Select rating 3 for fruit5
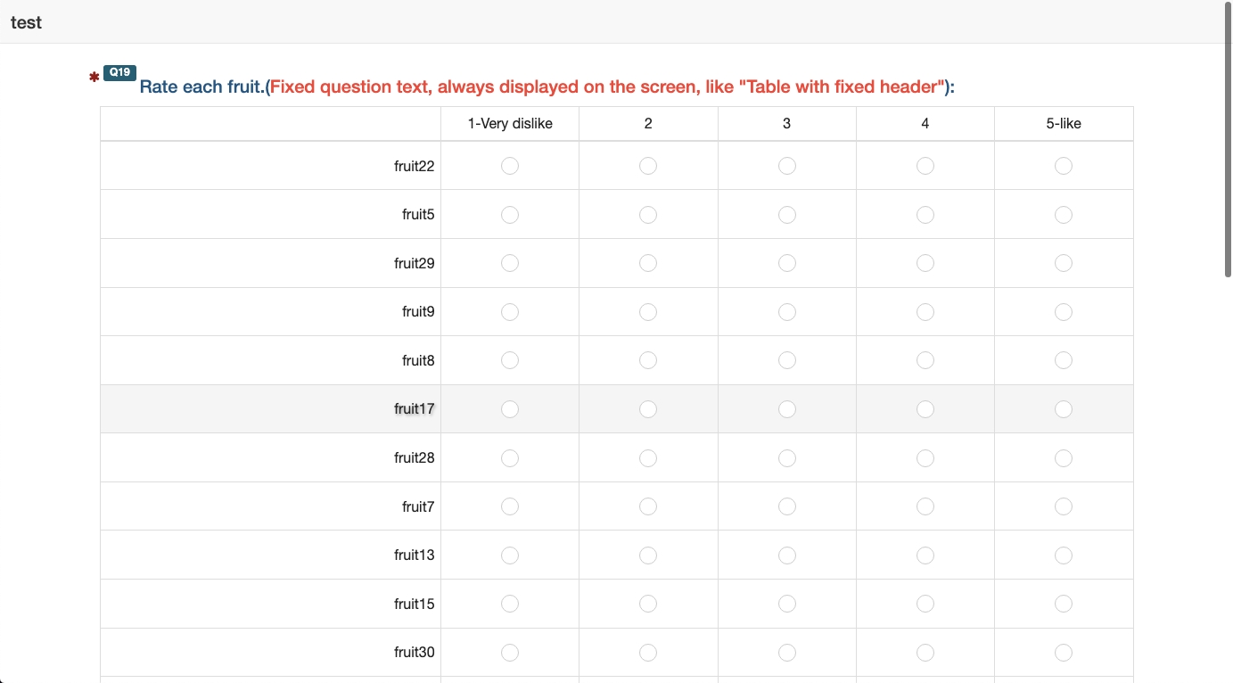 [x=787, y=215]
